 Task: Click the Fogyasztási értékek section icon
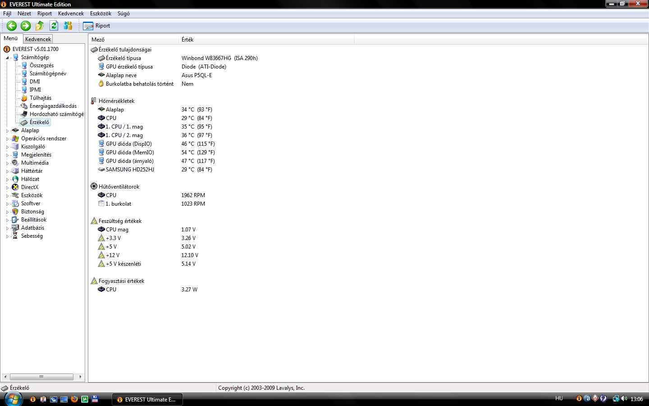[94, 281]
